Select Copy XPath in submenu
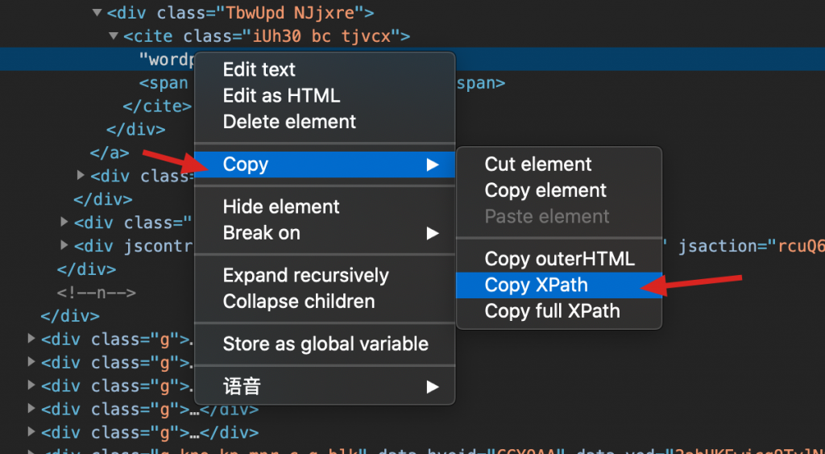The width and height of the screenshot is (825, 454). coord(536,285)
